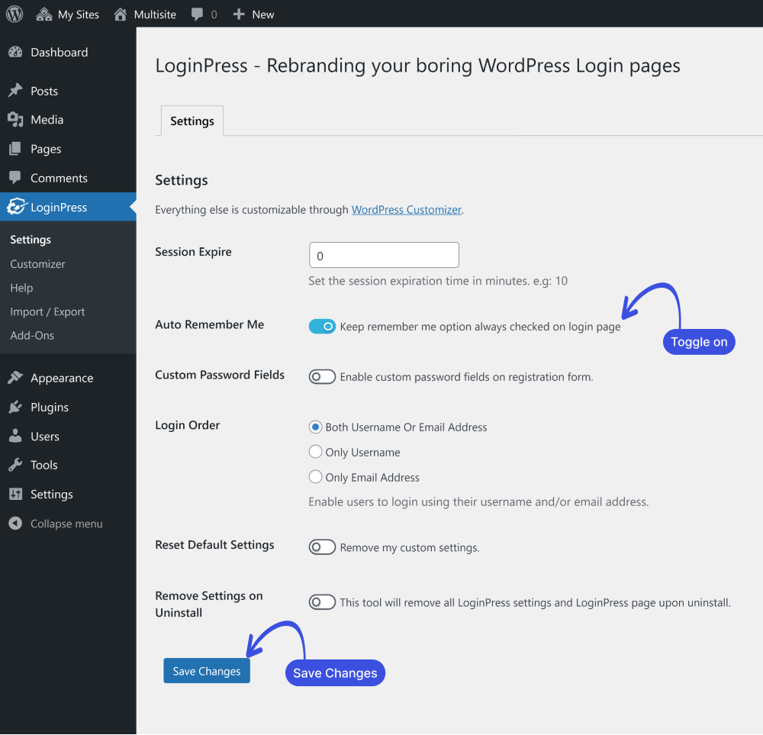Screen dimensions: 763x735
Task: Open Comments in the sidebar
Action: tap(68, 178)
